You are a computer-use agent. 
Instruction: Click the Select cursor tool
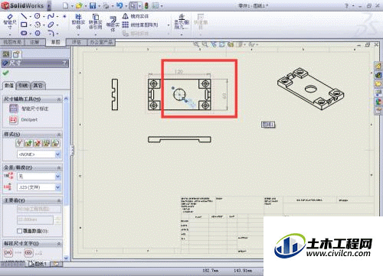point(133,5)
